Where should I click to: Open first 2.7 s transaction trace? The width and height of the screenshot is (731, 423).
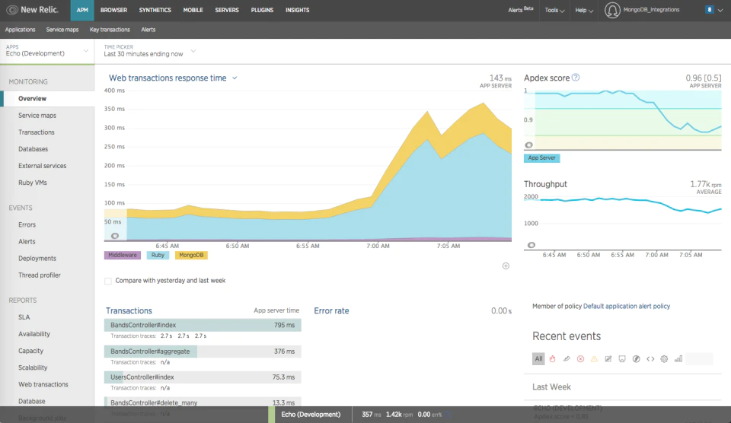tap(167, 336)
